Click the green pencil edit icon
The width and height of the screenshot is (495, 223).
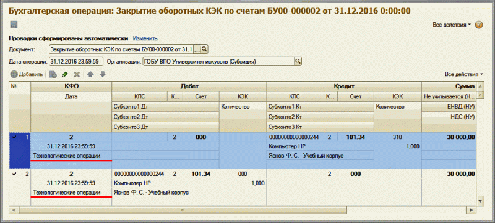point(65,74)
